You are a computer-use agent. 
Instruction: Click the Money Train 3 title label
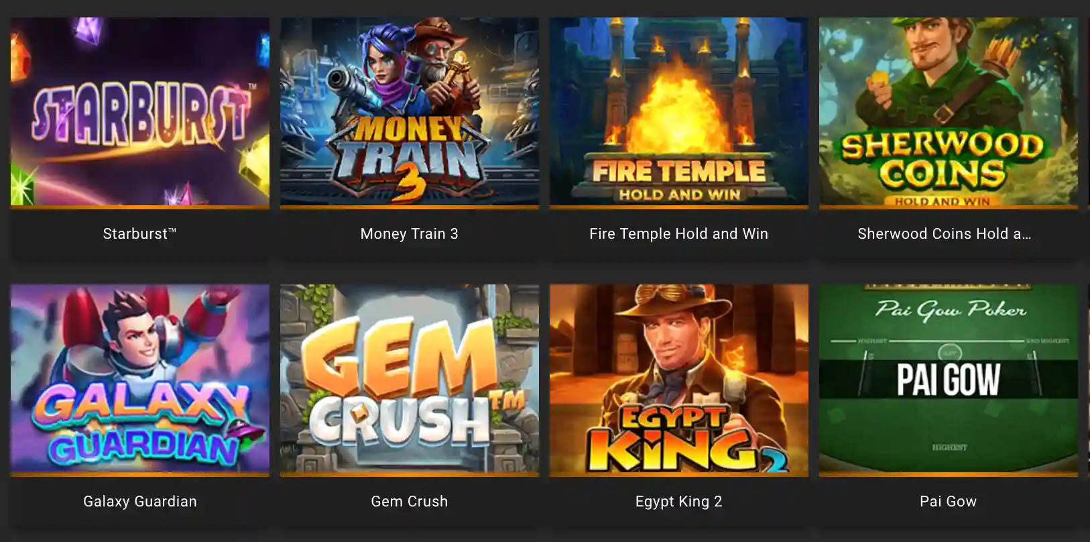pos(409,233)
